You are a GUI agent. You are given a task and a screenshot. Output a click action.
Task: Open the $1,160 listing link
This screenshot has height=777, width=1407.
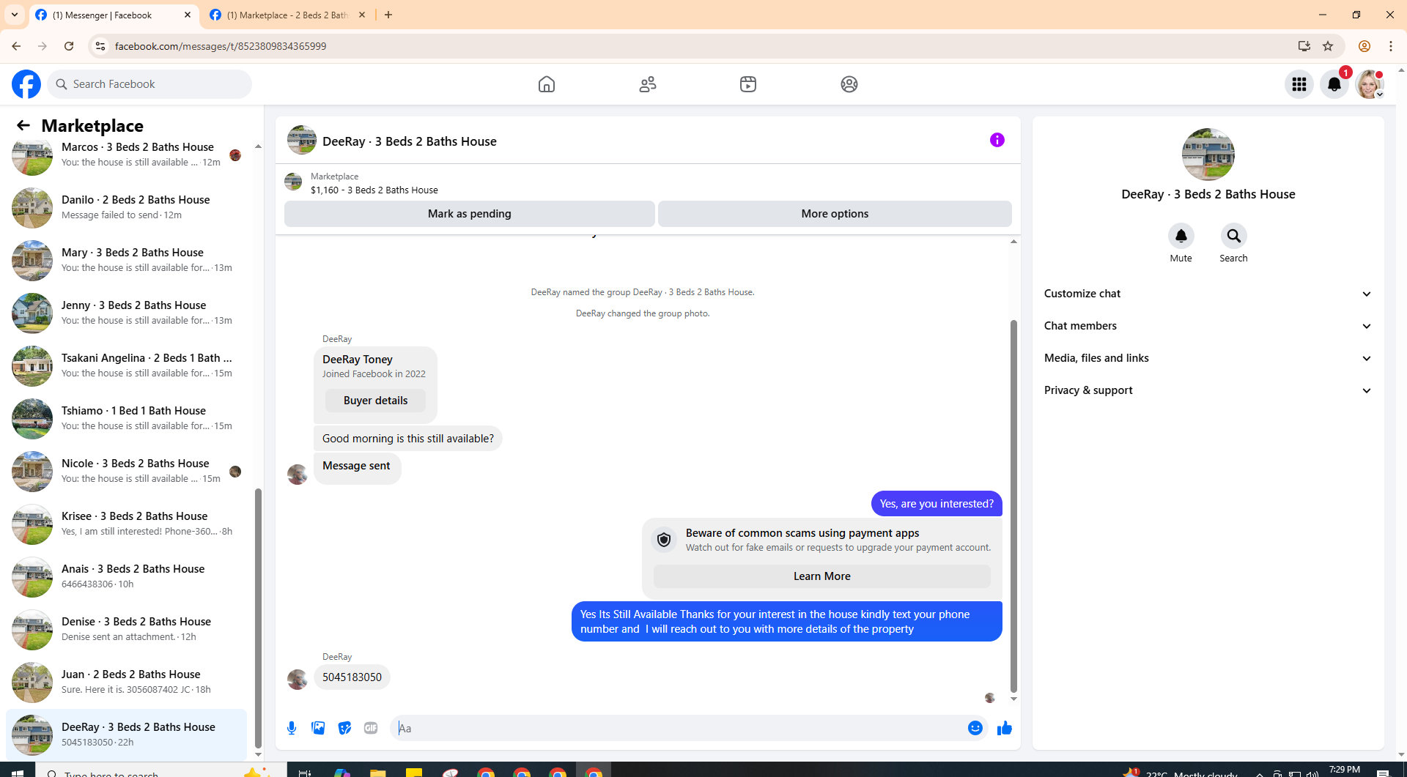pyautogui.click(x=374, y=190)
